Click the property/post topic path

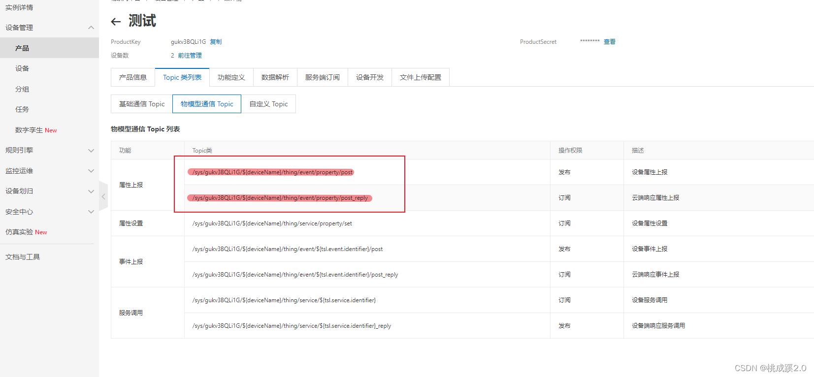pos(272,172)
